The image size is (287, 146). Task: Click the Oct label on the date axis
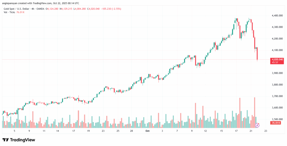point(148,131)
